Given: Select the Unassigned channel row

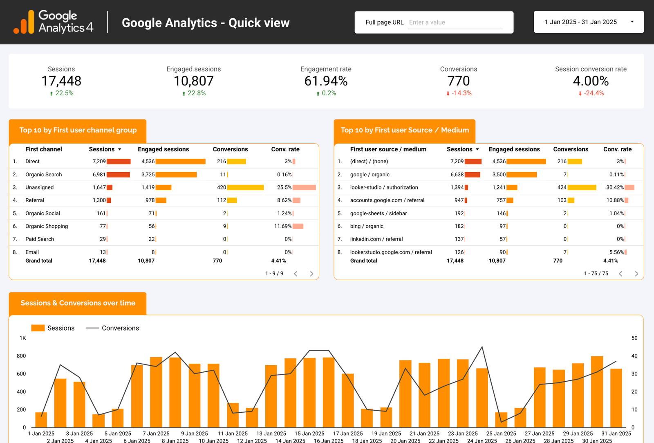Looking at the screenshot, I should pyautogui.click(x=164, y=187).
